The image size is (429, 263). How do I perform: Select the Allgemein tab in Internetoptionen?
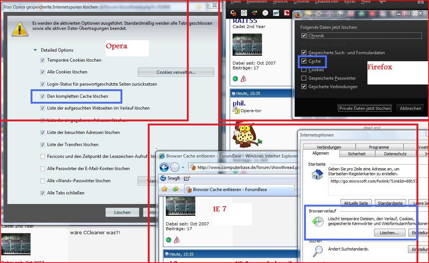(321, 153)
